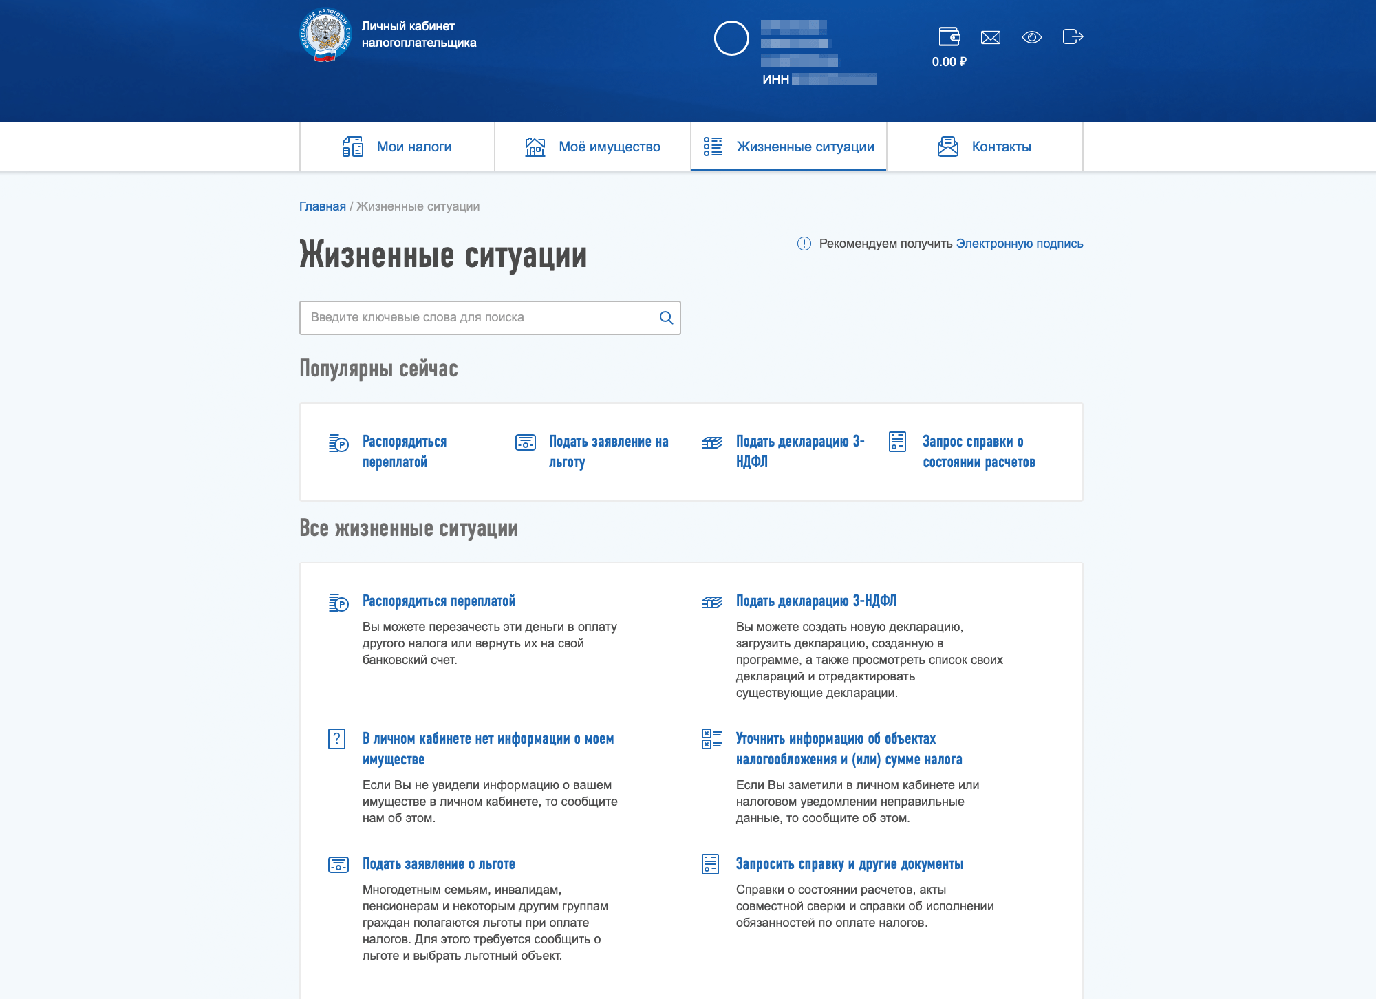This screenshot has width=1376, height=999.
Task: Click the Жизненные ситуации list icon
Action: click(x=713, y=147)
